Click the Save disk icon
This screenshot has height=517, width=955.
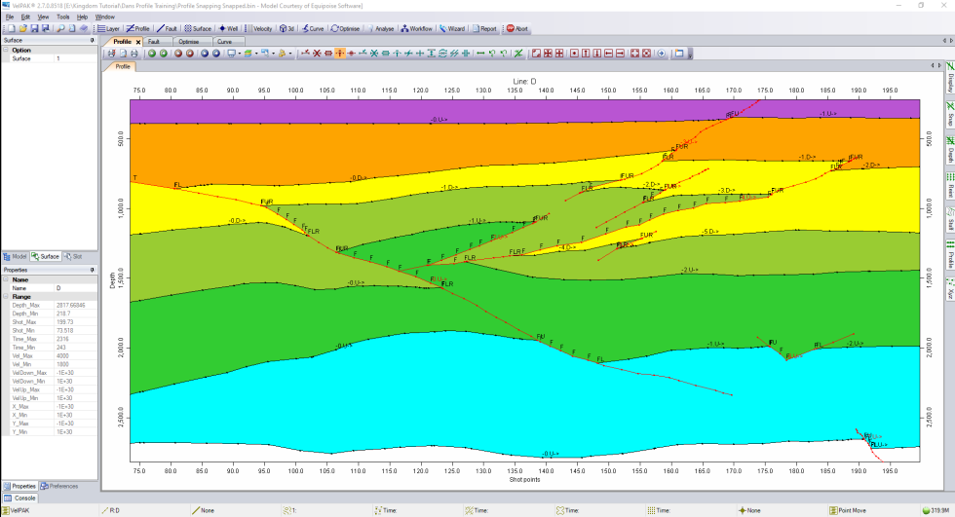point(34,28)
